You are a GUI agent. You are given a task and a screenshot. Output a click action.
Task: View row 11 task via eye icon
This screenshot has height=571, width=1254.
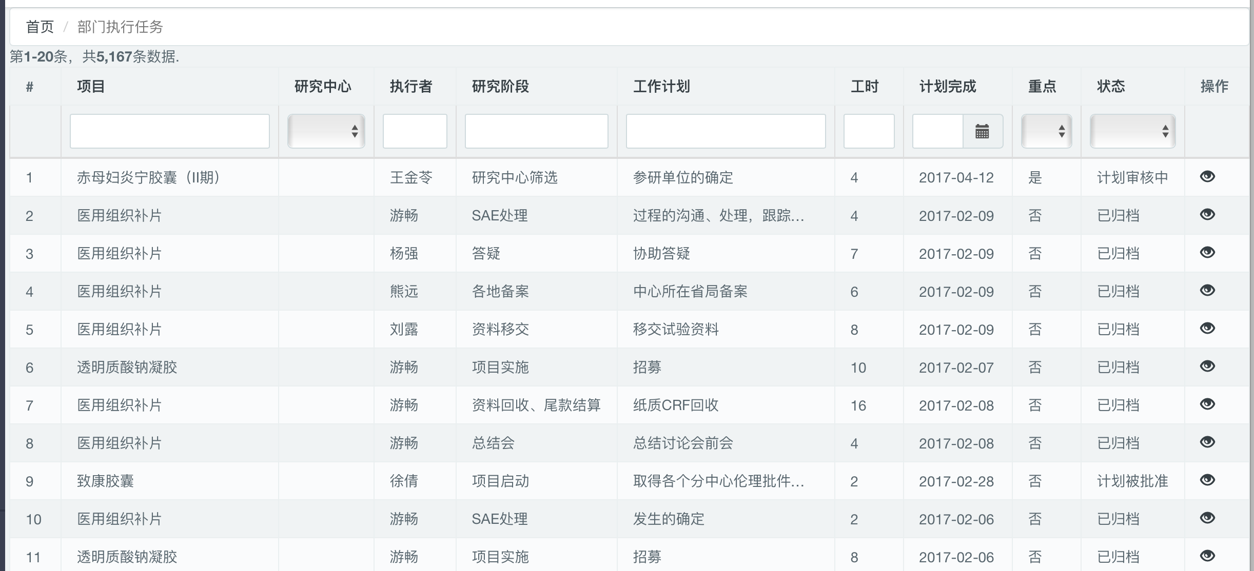pos(1207,556)
